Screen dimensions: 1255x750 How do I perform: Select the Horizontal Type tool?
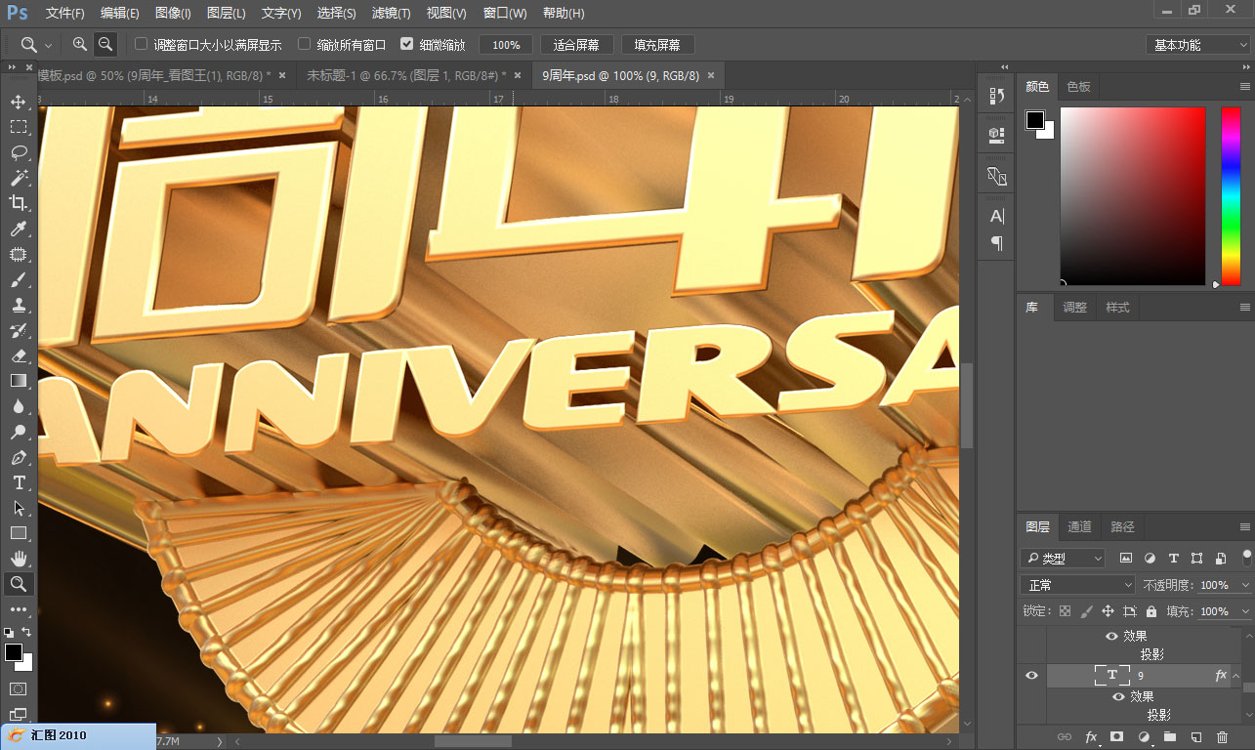[x=19, y=482]
